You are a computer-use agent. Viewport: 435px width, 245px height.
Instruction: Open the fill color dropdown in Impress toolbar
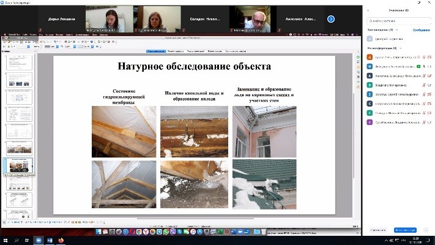coord(92,47)
